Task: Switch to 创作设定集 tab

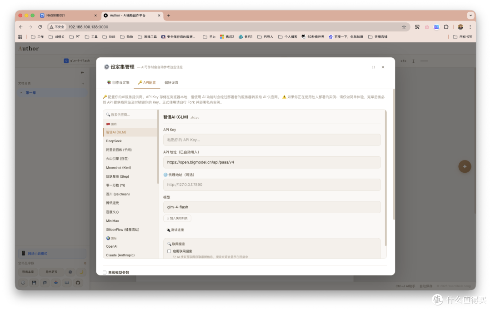Action: point(118,83)
